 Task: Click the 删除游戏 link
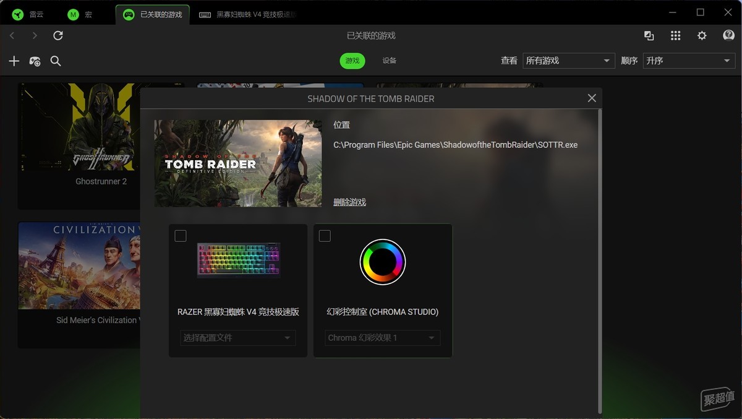[350, 202]
